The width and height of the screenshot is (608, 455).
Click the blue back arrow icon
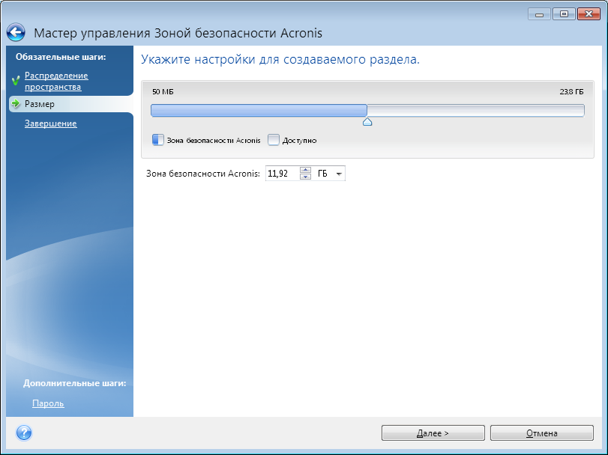[16, 33]
